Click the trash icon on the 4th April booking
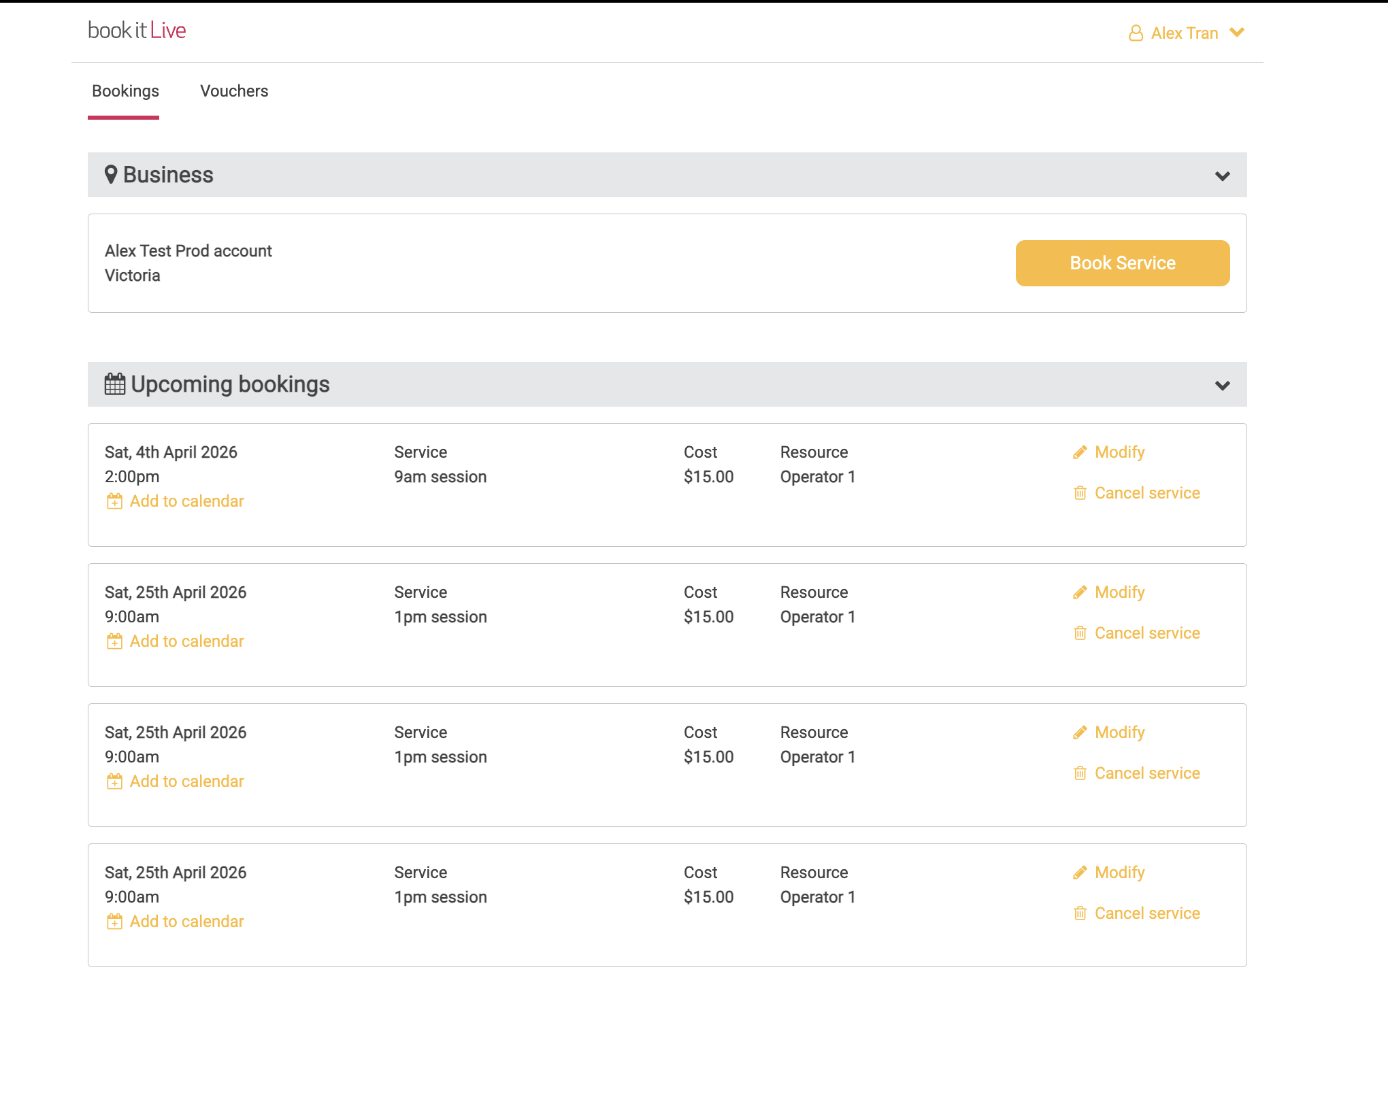This screenshot has height=1095, width=1388. point(1080,493)
